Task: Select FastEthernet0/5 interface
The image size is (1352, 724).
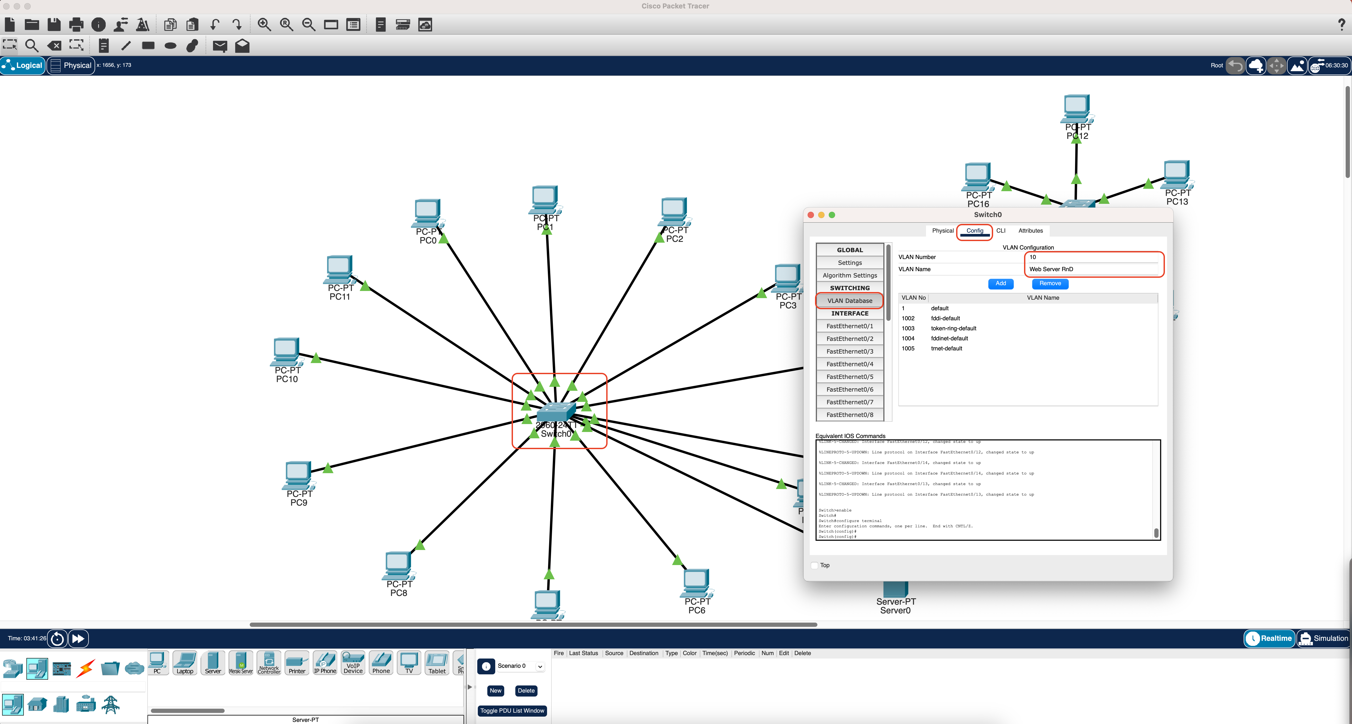Action: pyautogui.click(x=850, y=377)
